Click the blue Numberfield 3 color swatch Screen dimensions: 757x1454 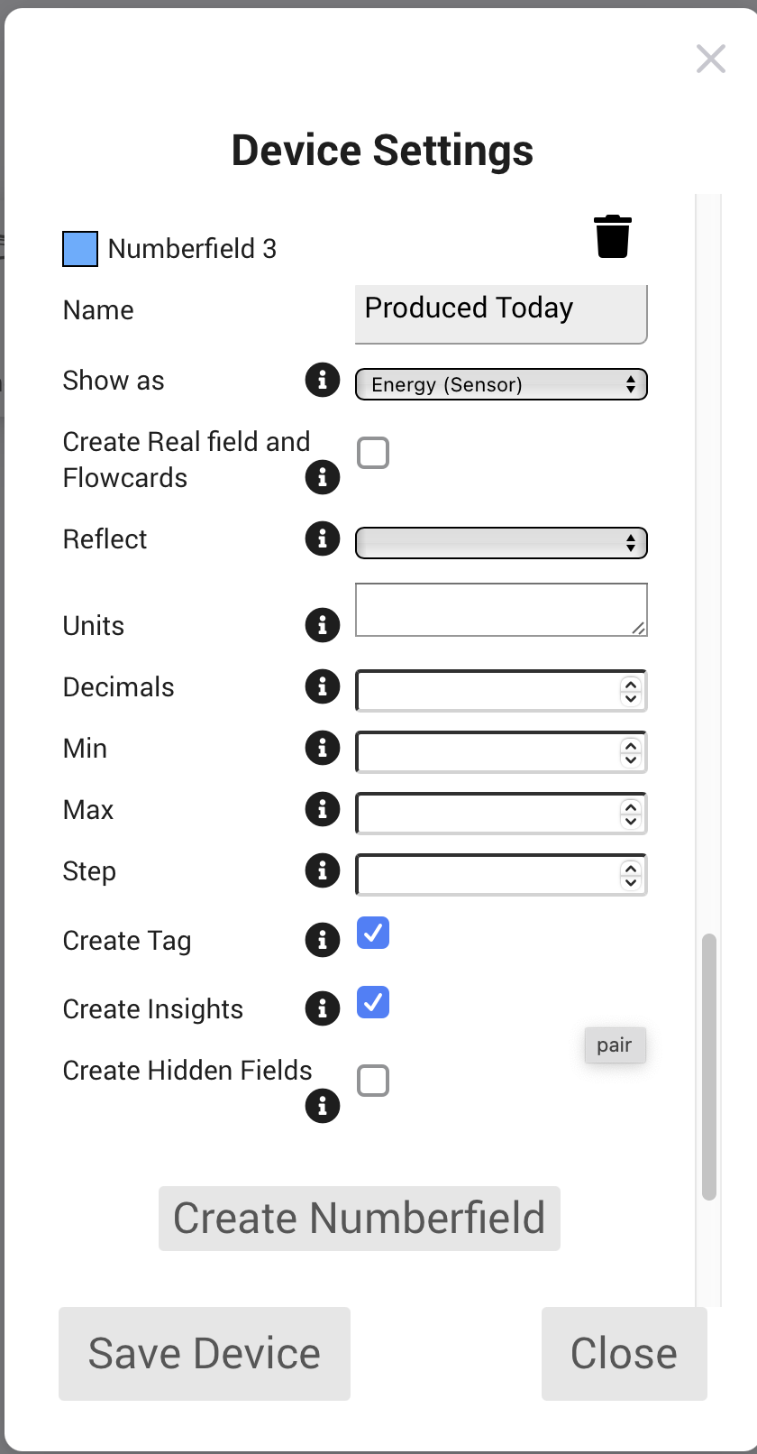click(80, 249)
